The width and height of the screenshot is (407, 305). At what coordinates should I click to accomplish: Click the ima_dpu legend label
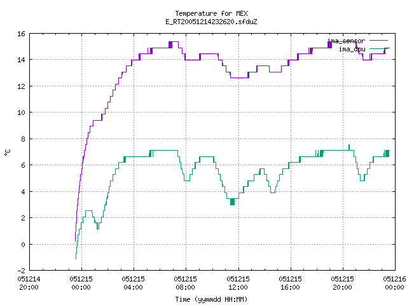(x=352, y=49)
